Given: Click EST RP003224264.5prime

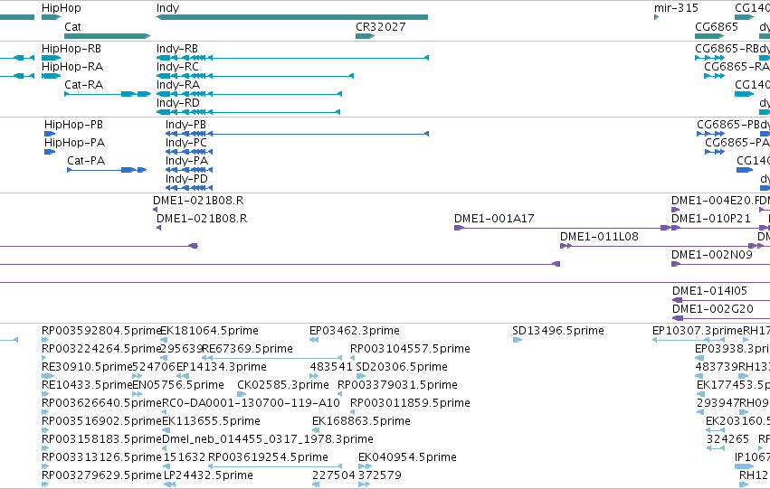Looking at the screenshot, I should click(101, 349).
